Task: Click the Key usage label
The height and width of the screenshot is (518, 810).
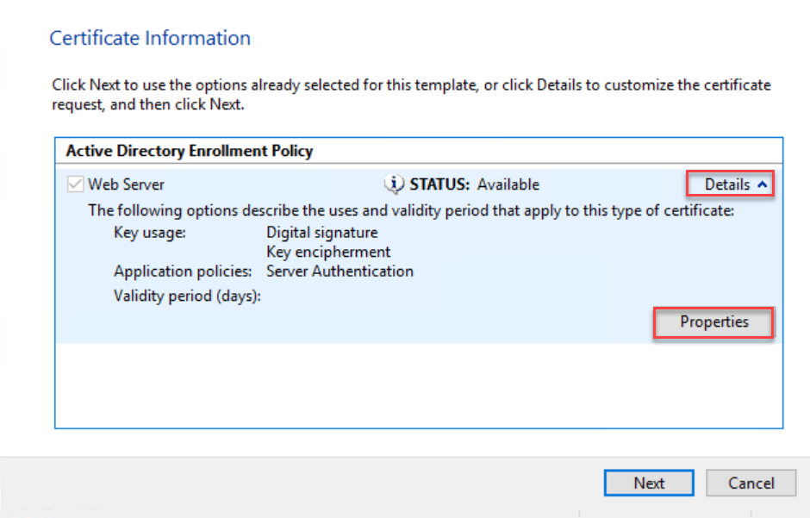Action: (x=150, y=233)
